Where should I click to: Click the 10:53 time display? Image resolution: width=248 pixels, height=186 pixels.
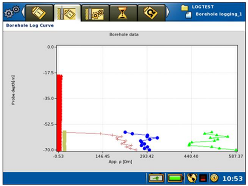[x=232, y=178]
